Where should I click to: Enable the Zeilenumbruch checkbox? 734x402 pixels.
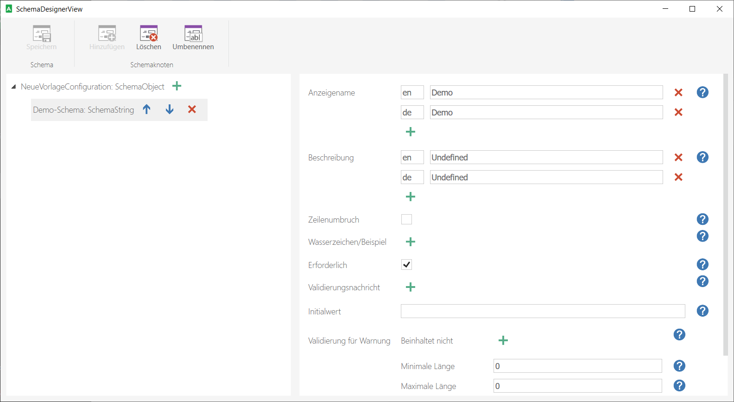pos(406,219)
